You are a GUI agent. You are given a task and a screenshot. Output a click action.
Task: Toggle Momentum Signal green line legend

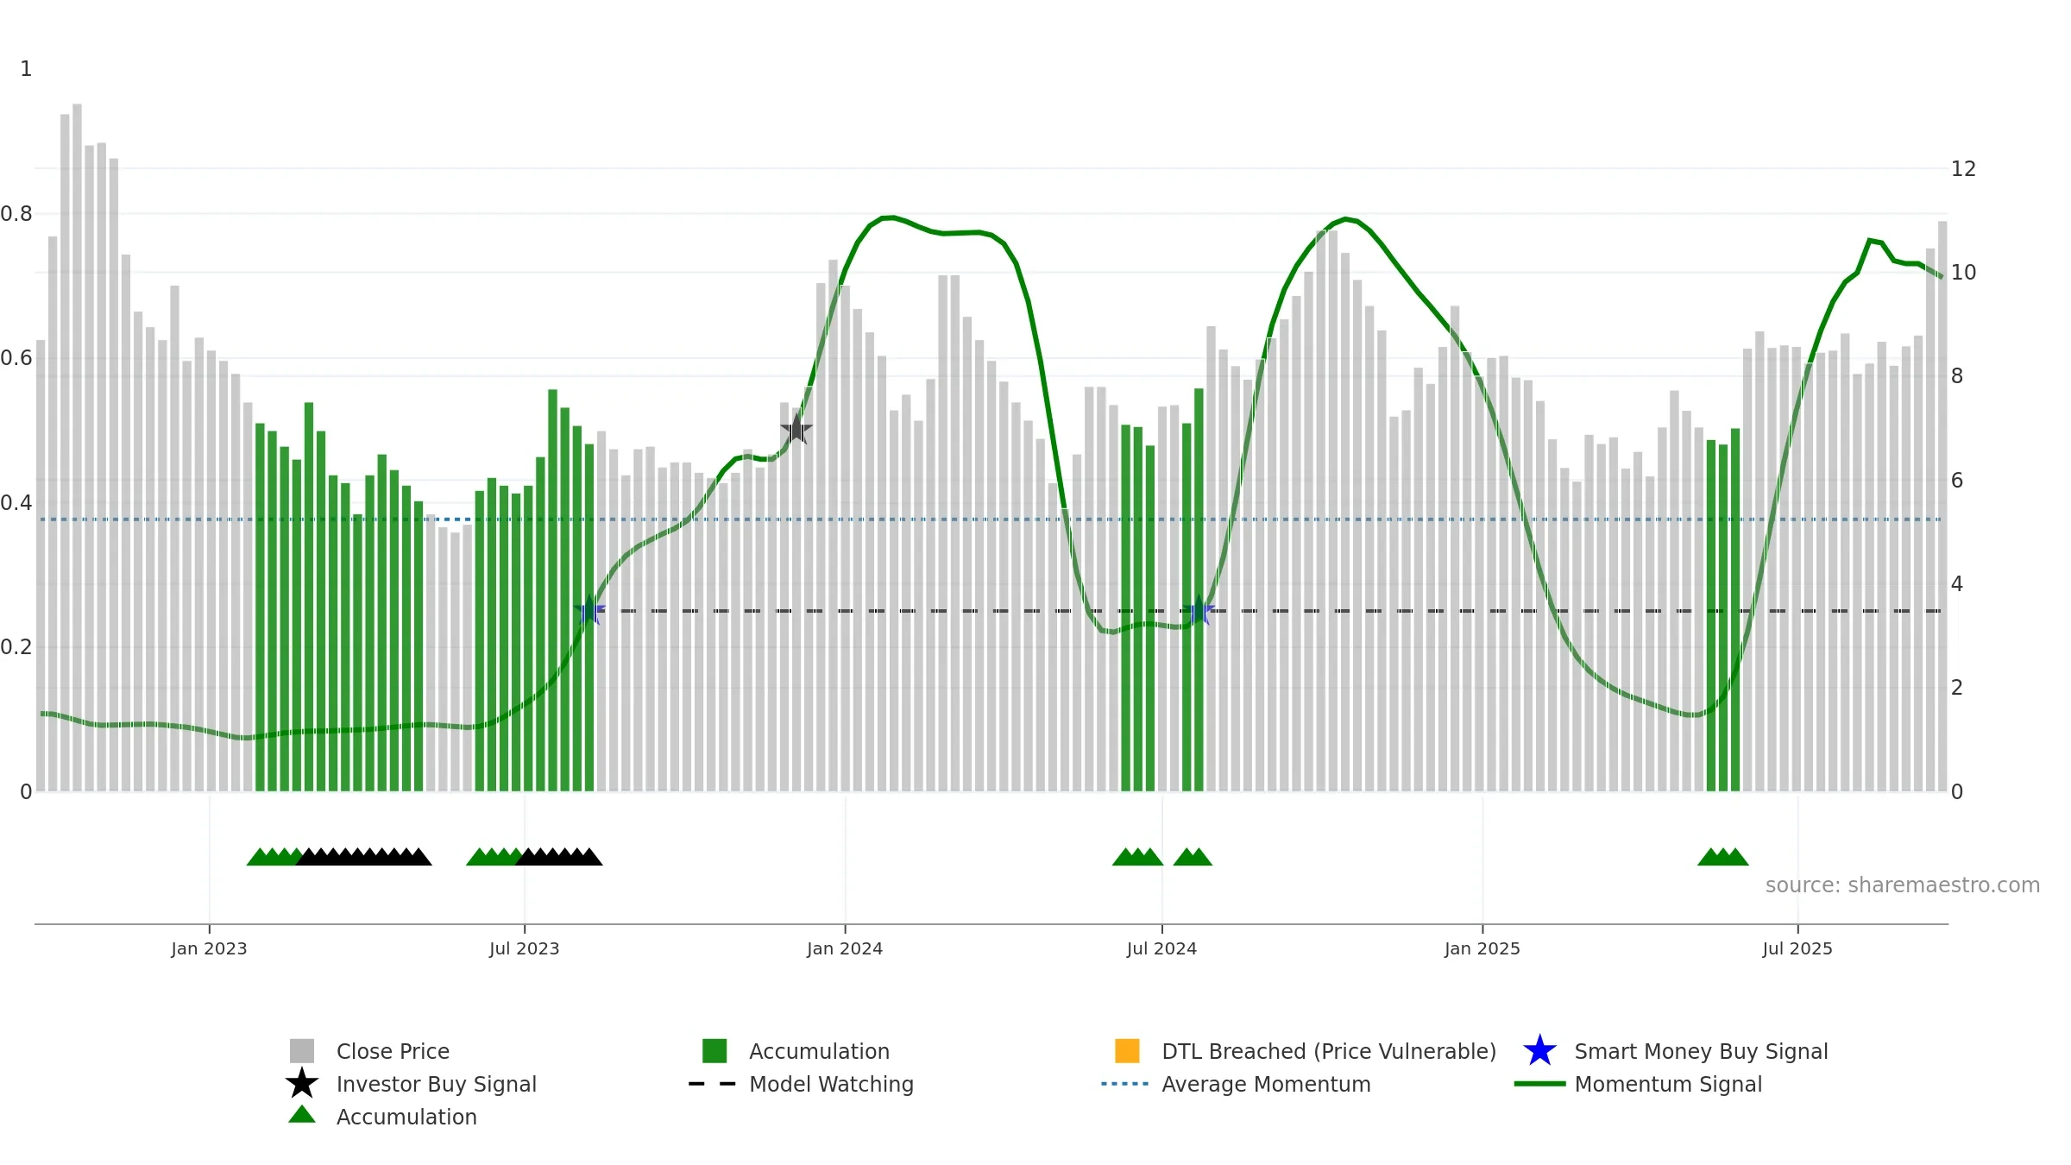pyautogui.click(x=1539, y=1084)
